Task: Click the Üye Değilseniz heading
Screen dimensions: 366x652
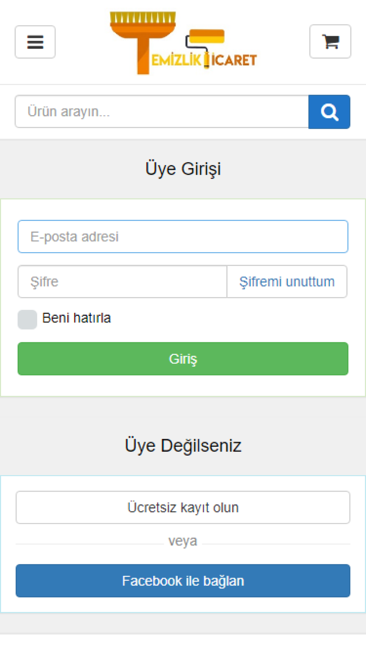Action: tap(183, 446)
